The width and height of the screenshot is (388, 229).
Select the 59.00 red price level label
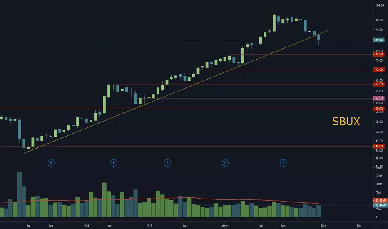click(x=378, y=109)
